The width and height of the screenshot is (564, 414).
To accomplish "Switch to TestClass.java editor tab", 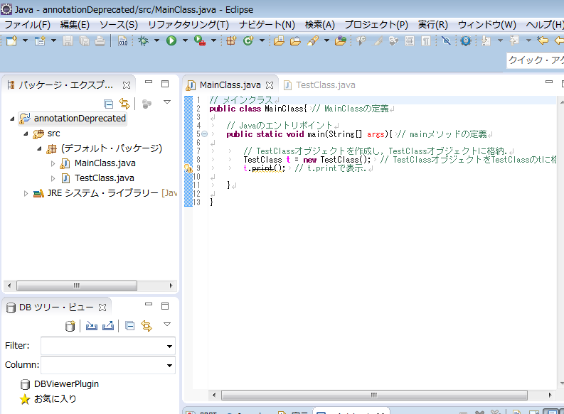I will click(x=319, y=85).
